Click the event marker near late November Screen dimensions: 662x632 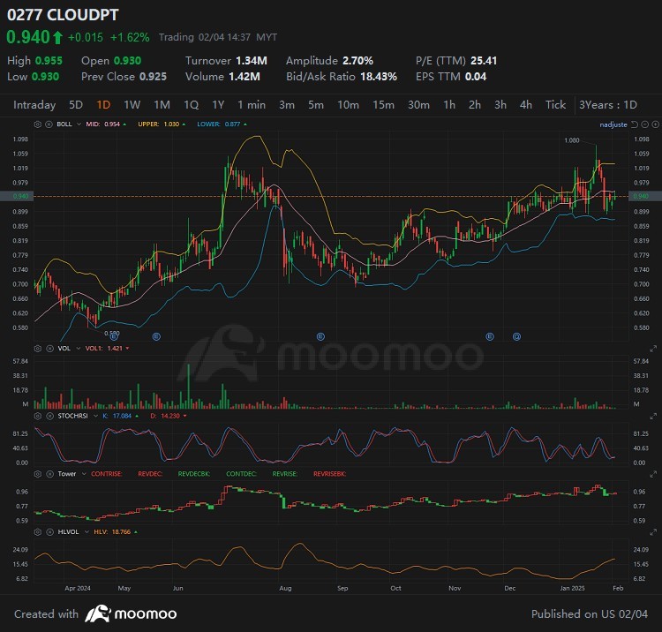tap(490, 336)
